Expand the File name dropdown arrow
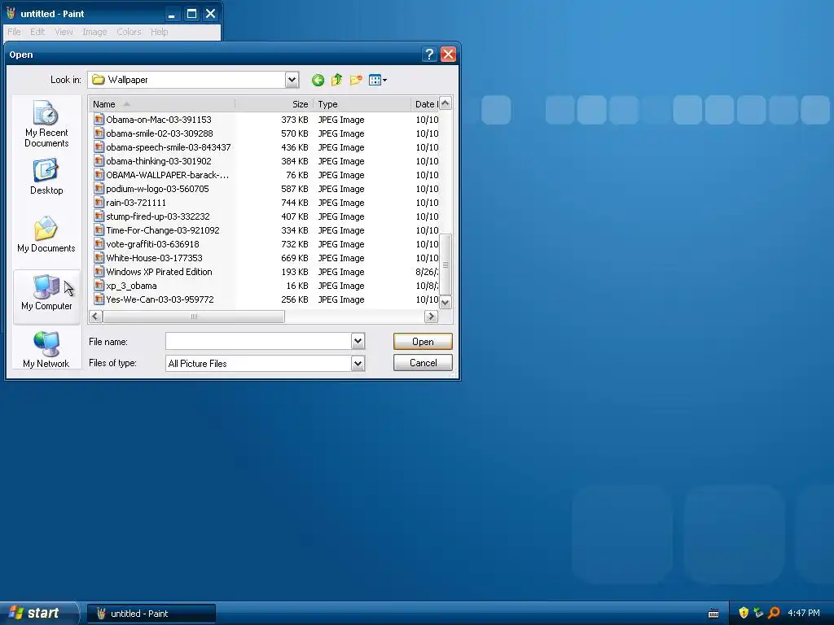 358,341
